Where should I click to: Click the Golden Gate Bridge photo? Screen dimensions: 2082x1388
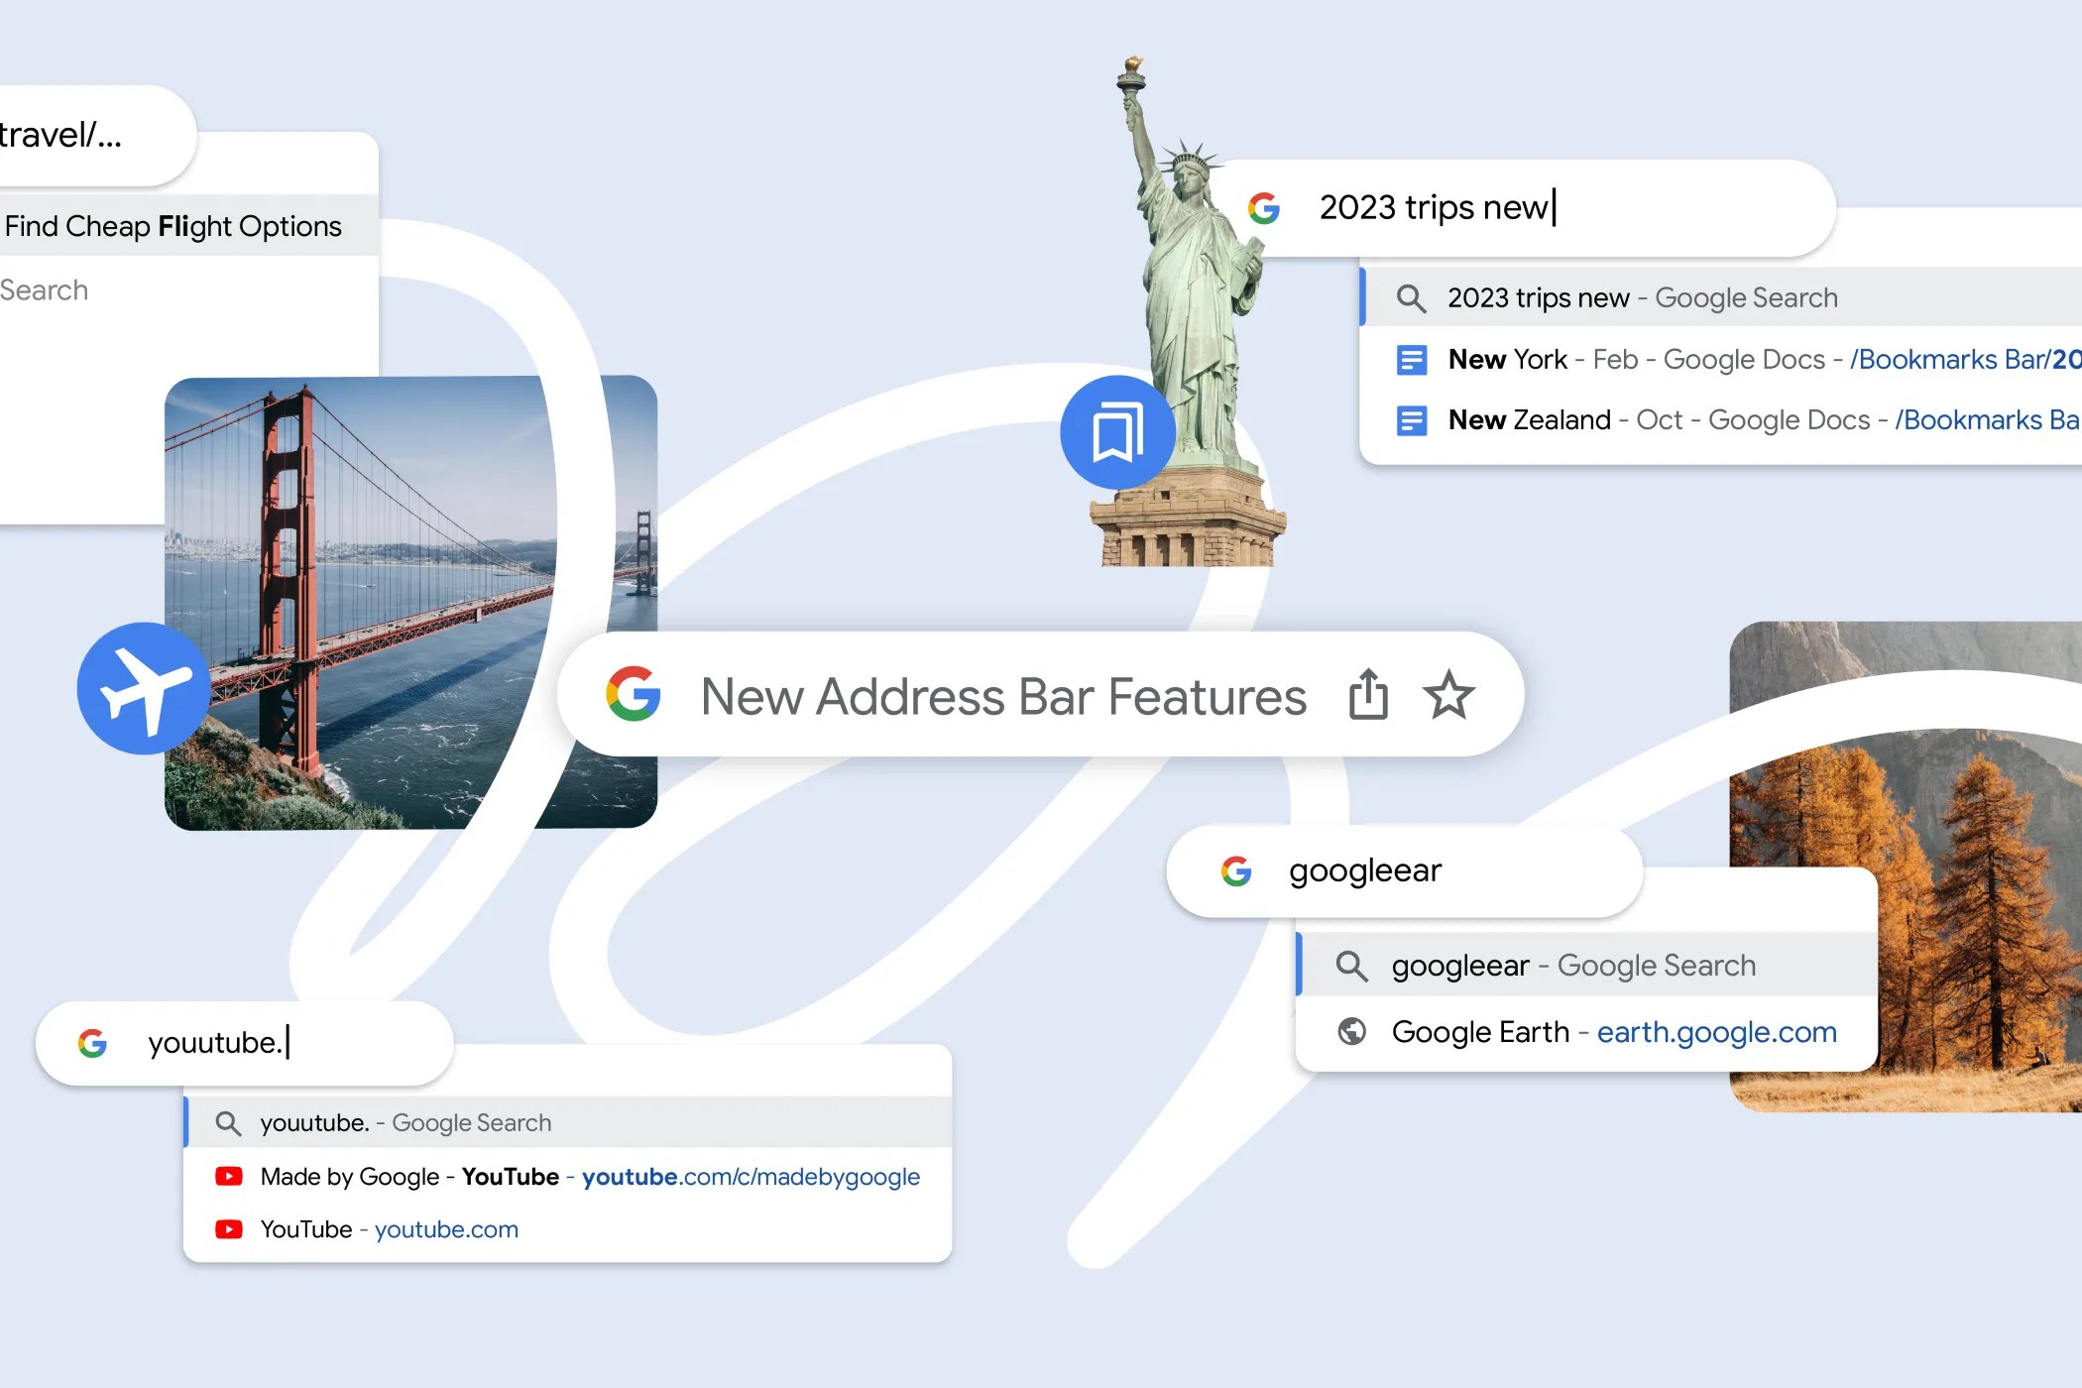[410, 603]
